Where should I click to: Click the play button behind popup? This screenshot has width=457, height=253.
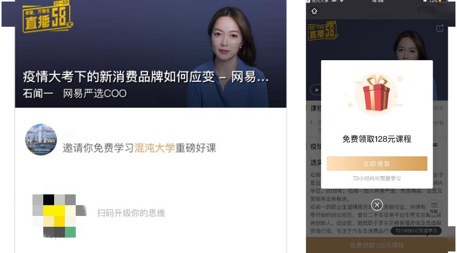point(316,90)
